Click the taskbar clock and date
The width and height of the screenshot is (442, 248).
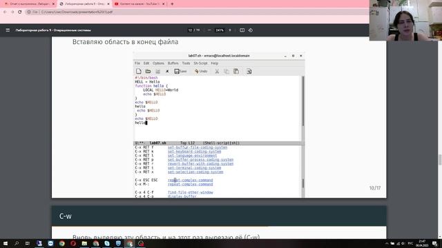coord(422,243)
